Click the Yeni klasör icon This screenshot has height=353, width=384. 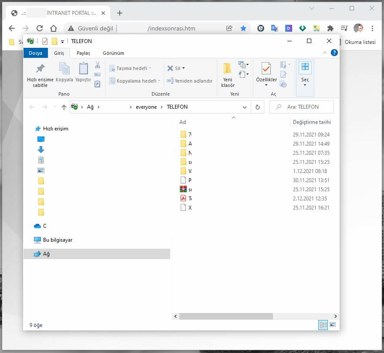[227, 74]
